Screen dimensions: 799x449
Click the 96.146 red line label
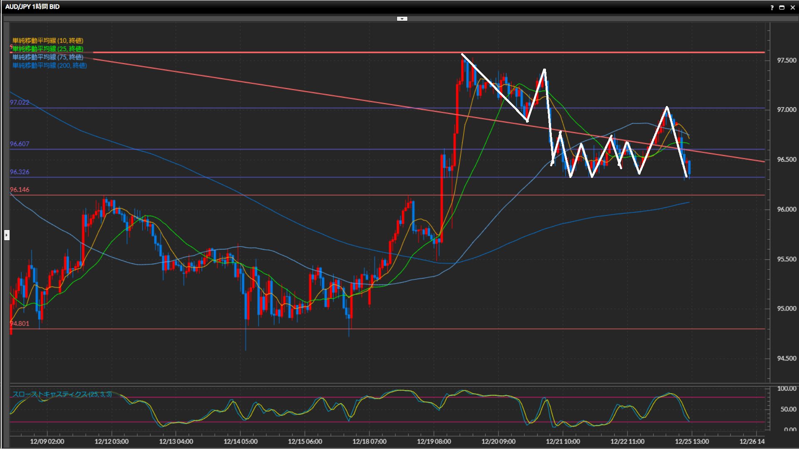pyautogui.click(x=20, y=190)
